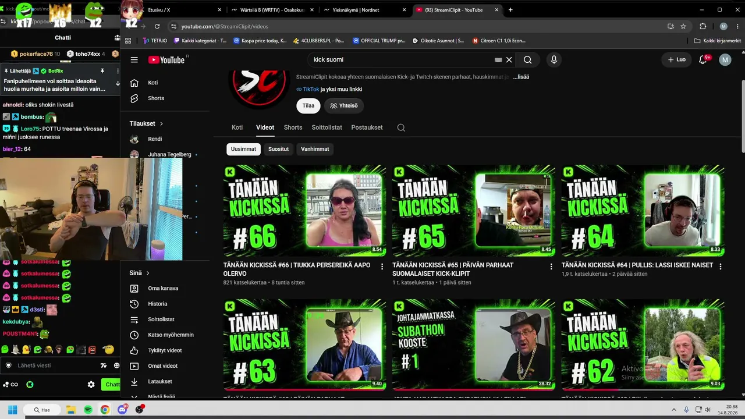
Task: Switch to the Yleisnäkymä Nordnet browser tab
Action: click(x=366, y=10)
